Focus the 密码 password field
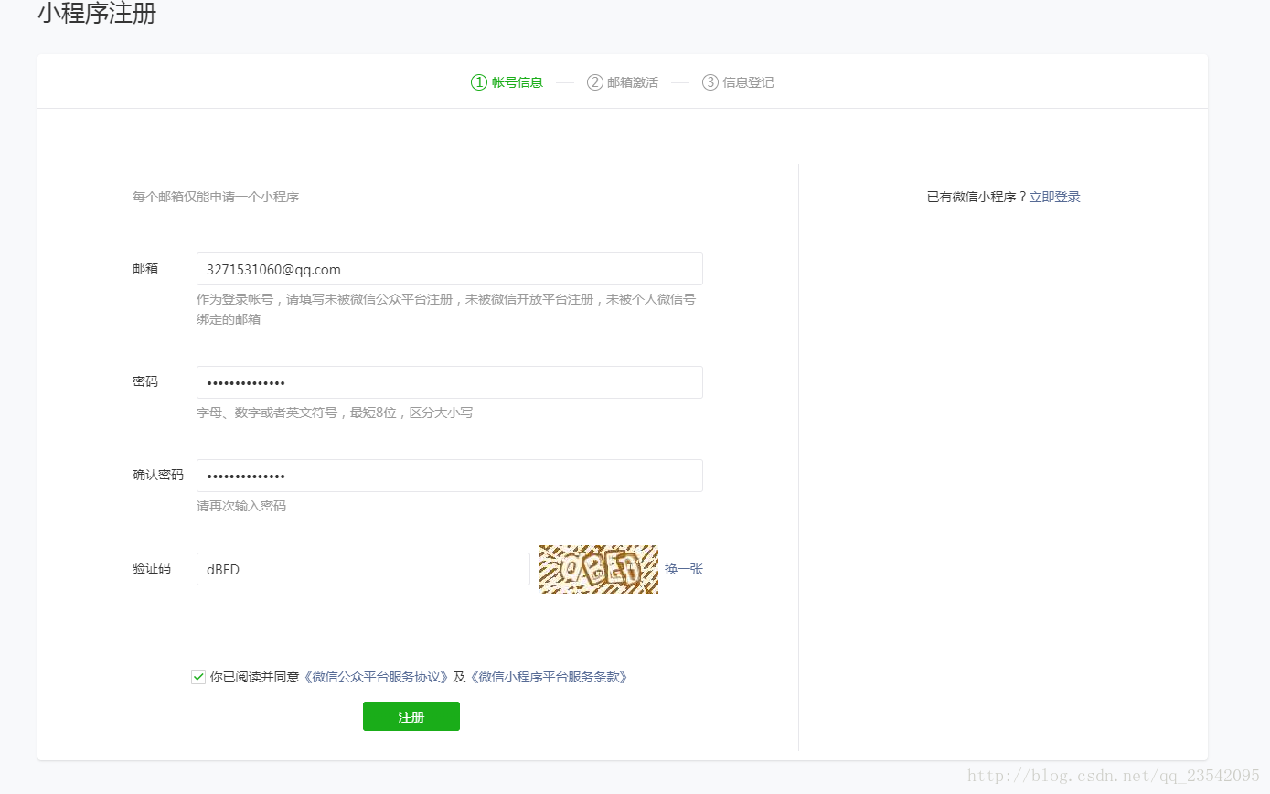The height and width of the screenshot is (794, 1270). pos(449,382)
